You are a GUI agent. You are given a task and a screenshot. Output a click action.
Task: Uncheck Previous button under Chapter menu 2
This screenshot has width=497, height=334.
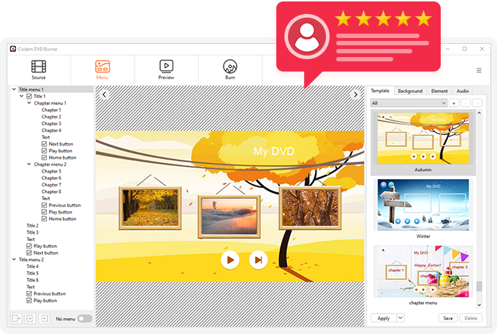[44, 205]
